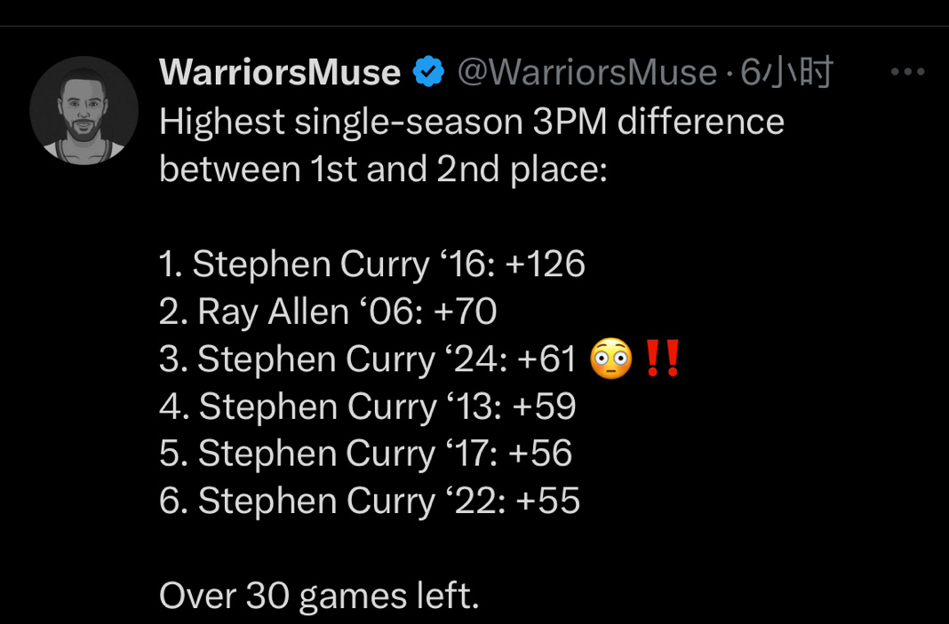
Task: Open the three-dot more options menu
Action: click(x=907, y=73)
